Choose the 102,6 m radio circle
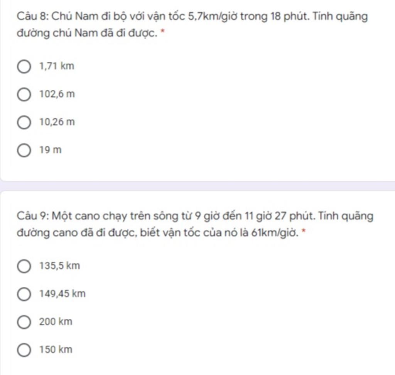Screen dimensions: 395x375 coord(24,94)
